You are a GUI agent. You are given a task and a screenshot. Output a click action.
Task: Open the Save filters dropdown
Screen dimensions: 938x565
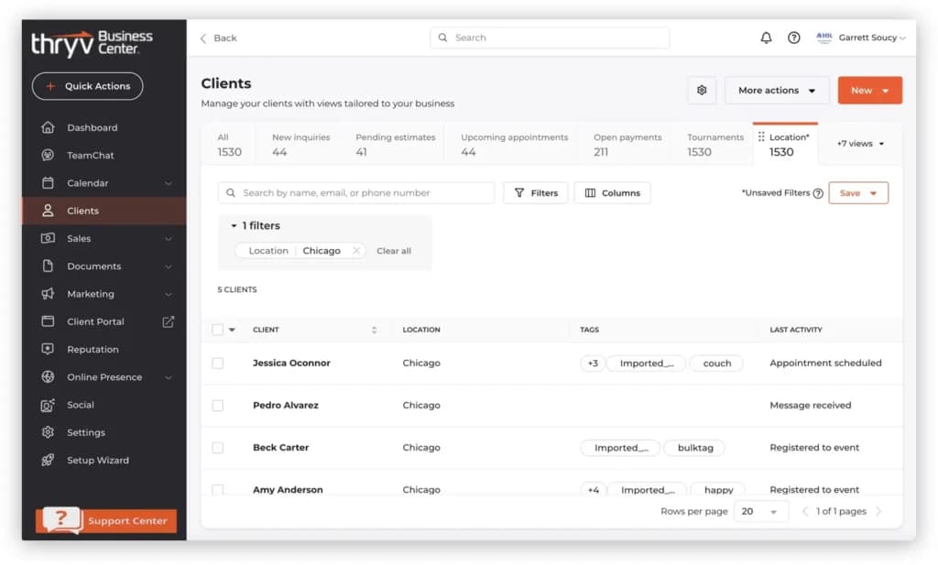857,193
